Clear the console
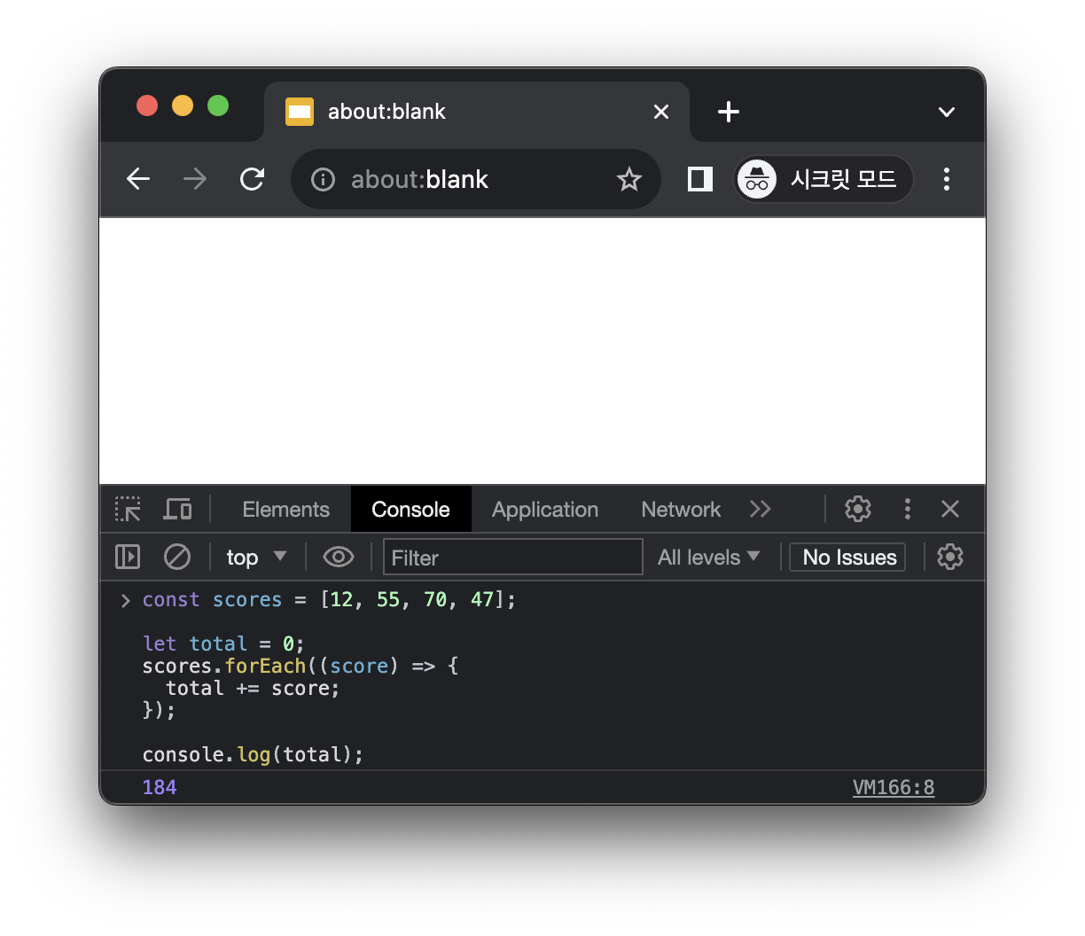The image size is (1085, 936). [x=177, y=557]
